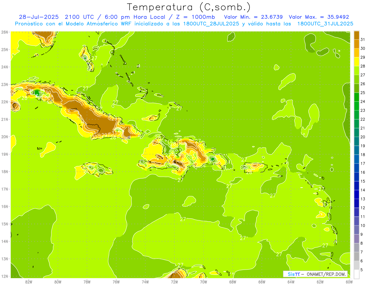Click the "2100 UTC" time label

pos(79,17)
